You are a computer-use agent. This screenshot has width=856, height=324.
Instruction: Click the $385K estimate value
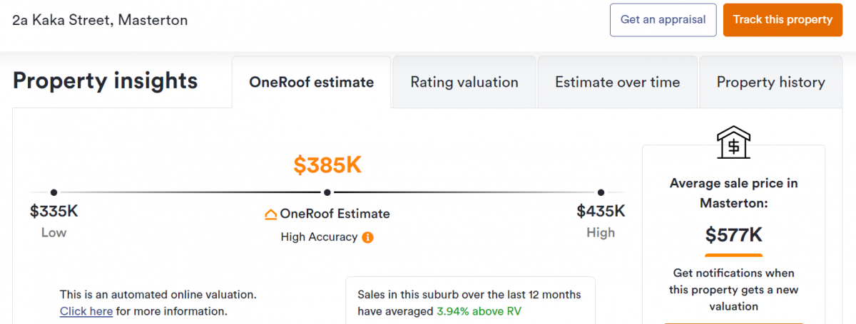327,165
